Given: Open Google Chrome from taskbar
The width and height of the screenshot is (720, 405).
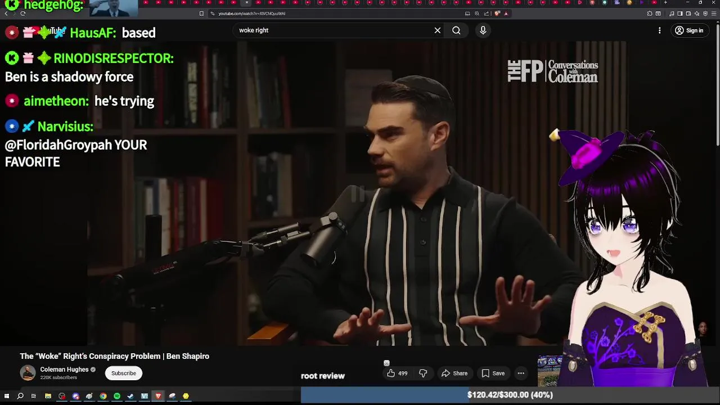Looking at the screenshot, I should click(103, 396).
